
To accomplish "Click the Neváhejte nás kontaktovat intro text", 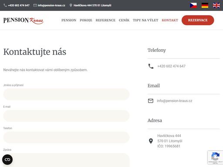I will coord(45,70).
